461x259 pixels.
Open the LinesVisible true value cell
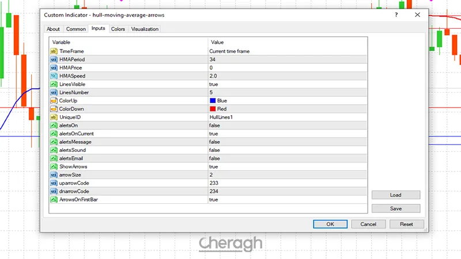(x=213, y=84)
